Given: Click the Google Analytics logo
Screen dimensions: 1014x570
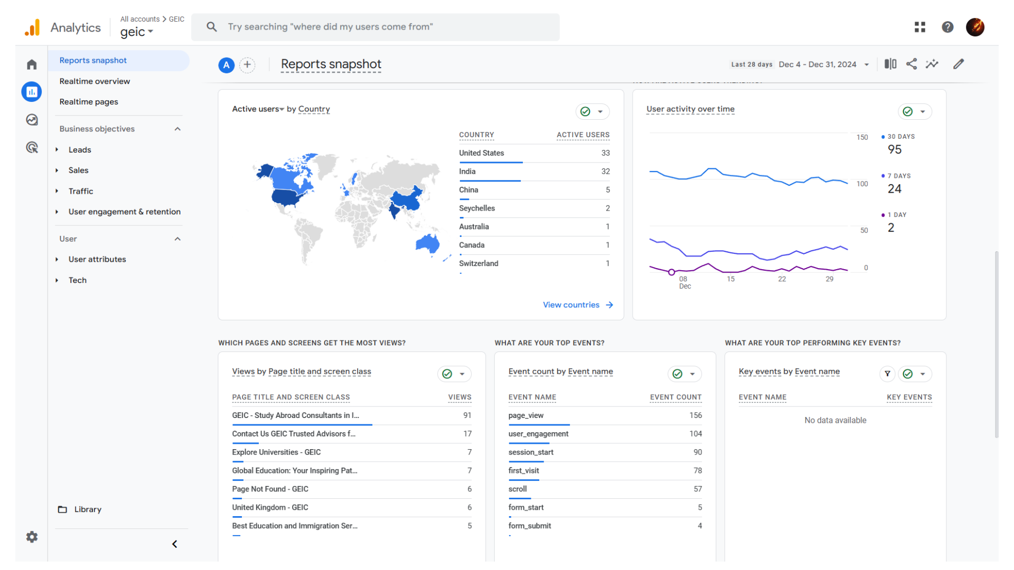Looking at the screenshot, I should pyautogui.click(x=32, y=27).
